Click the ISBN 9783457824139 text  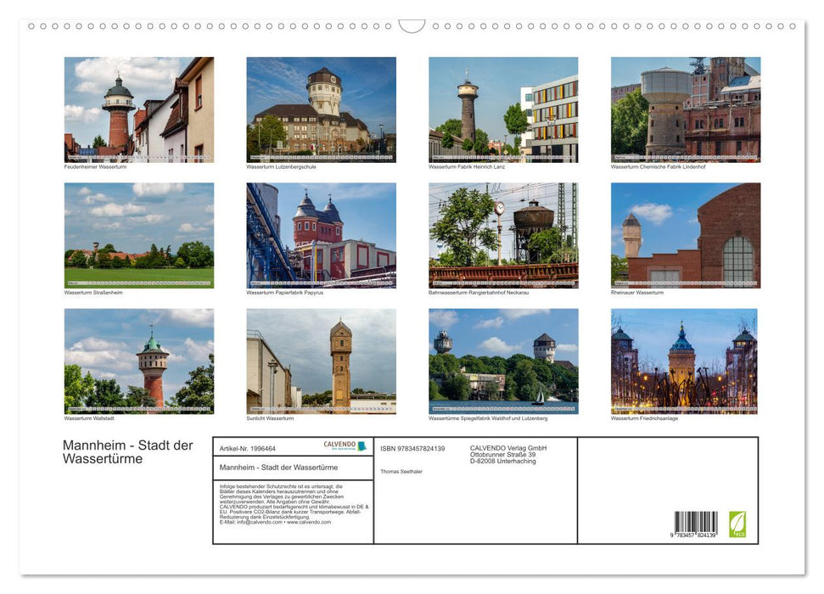click(412, 449)
